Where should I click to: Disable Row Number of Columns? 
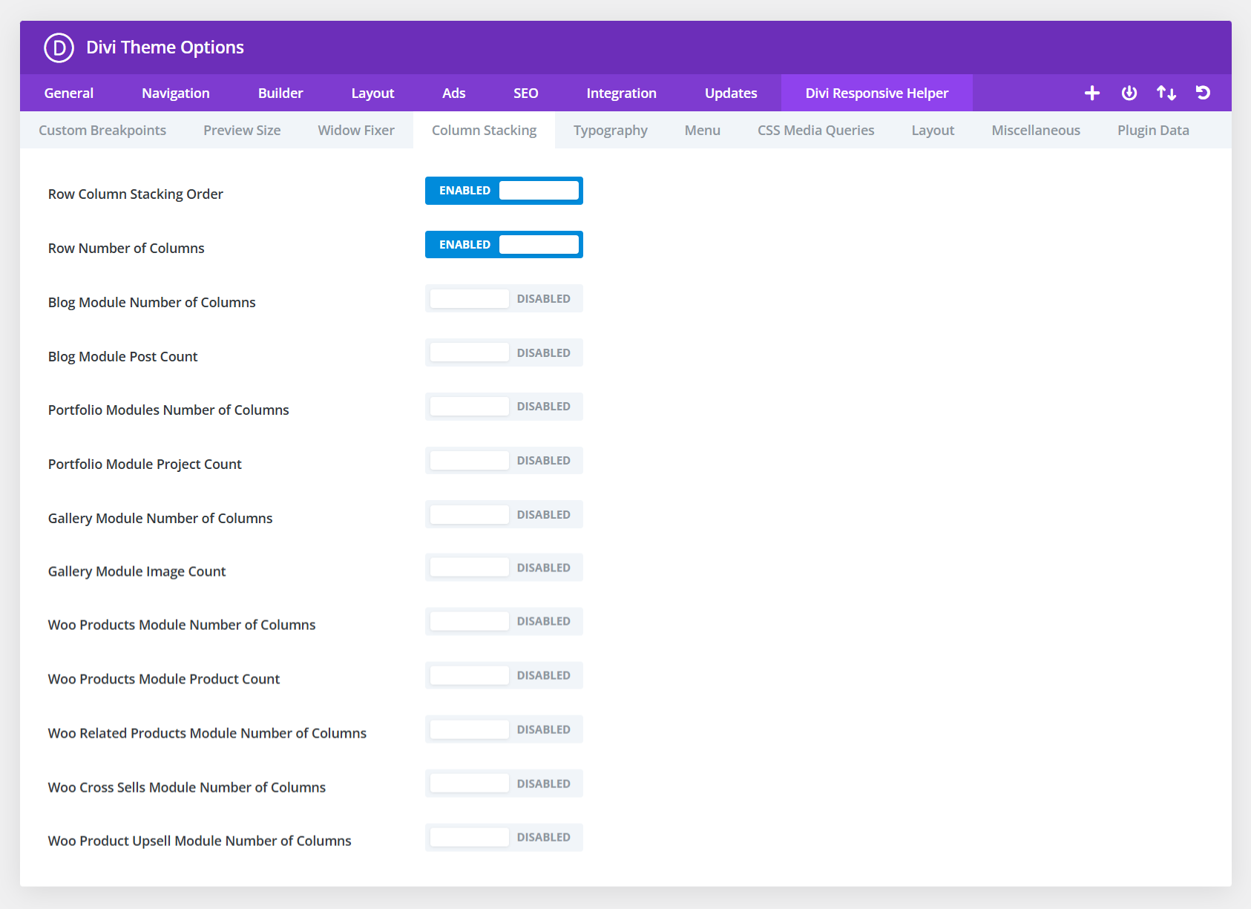coord(503,244)
